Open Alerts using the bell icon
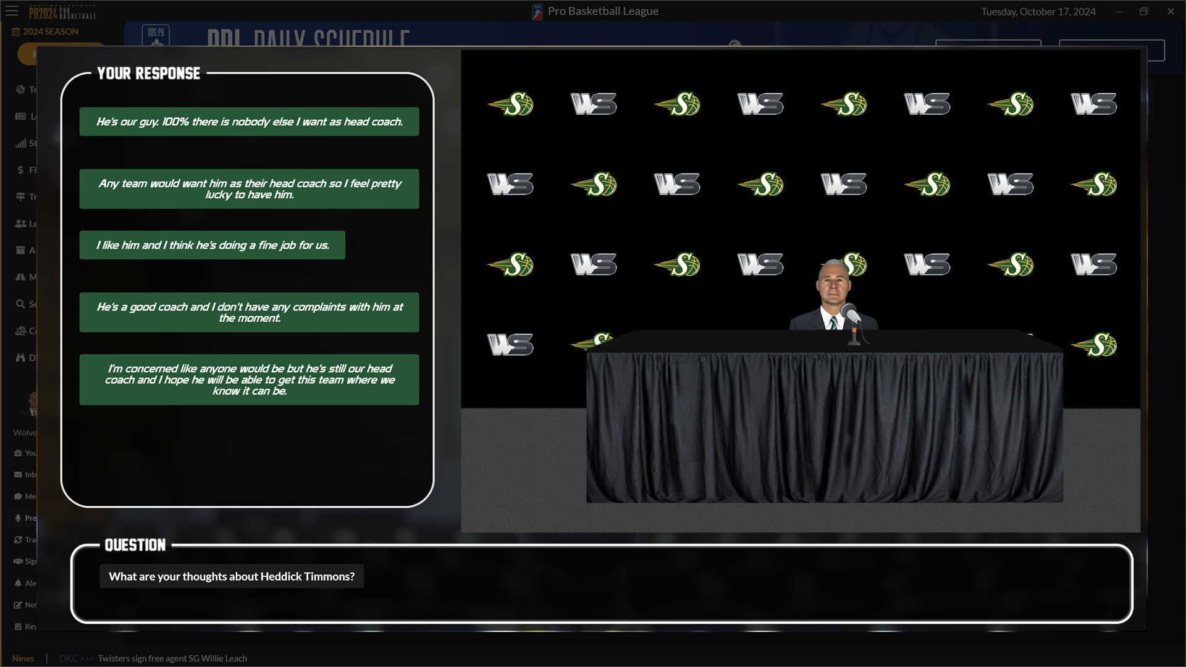 (18, 582)
